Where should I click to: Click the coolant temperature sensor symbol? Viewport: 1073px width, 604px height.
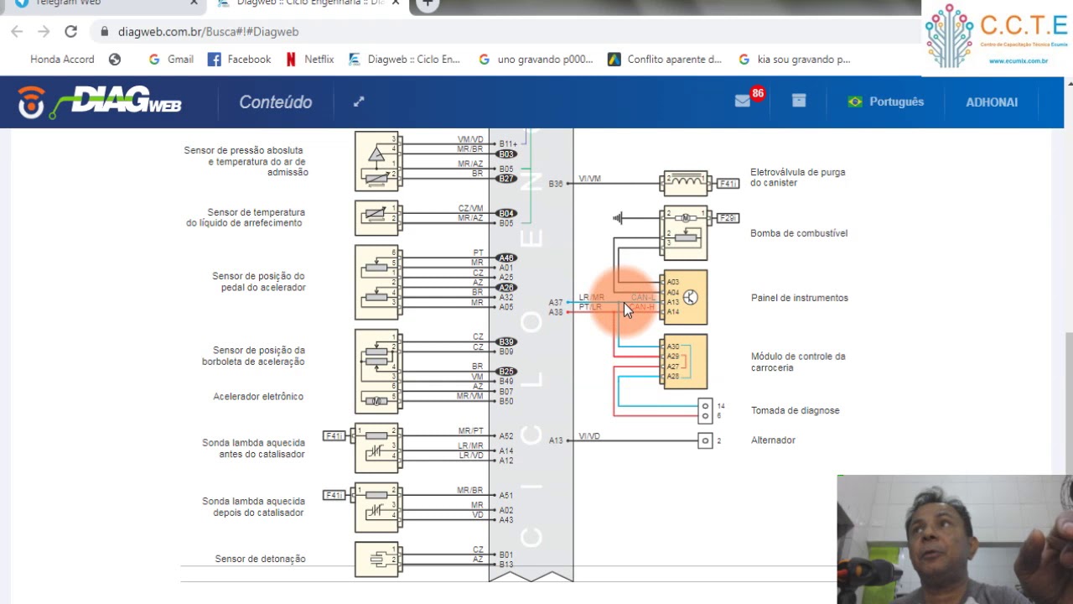(377, 217)
